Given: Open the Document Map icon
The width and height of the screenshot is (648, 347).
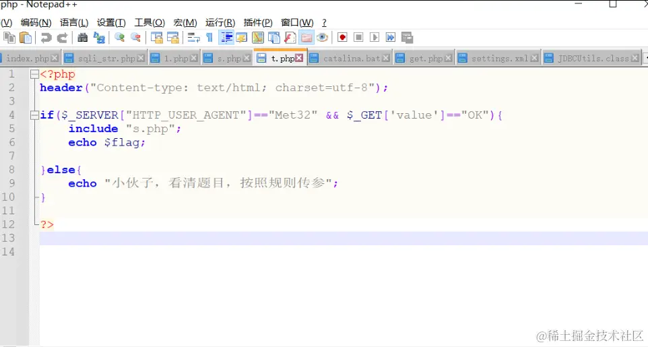Looking at the screenshot, I should [x=258, y=38].
